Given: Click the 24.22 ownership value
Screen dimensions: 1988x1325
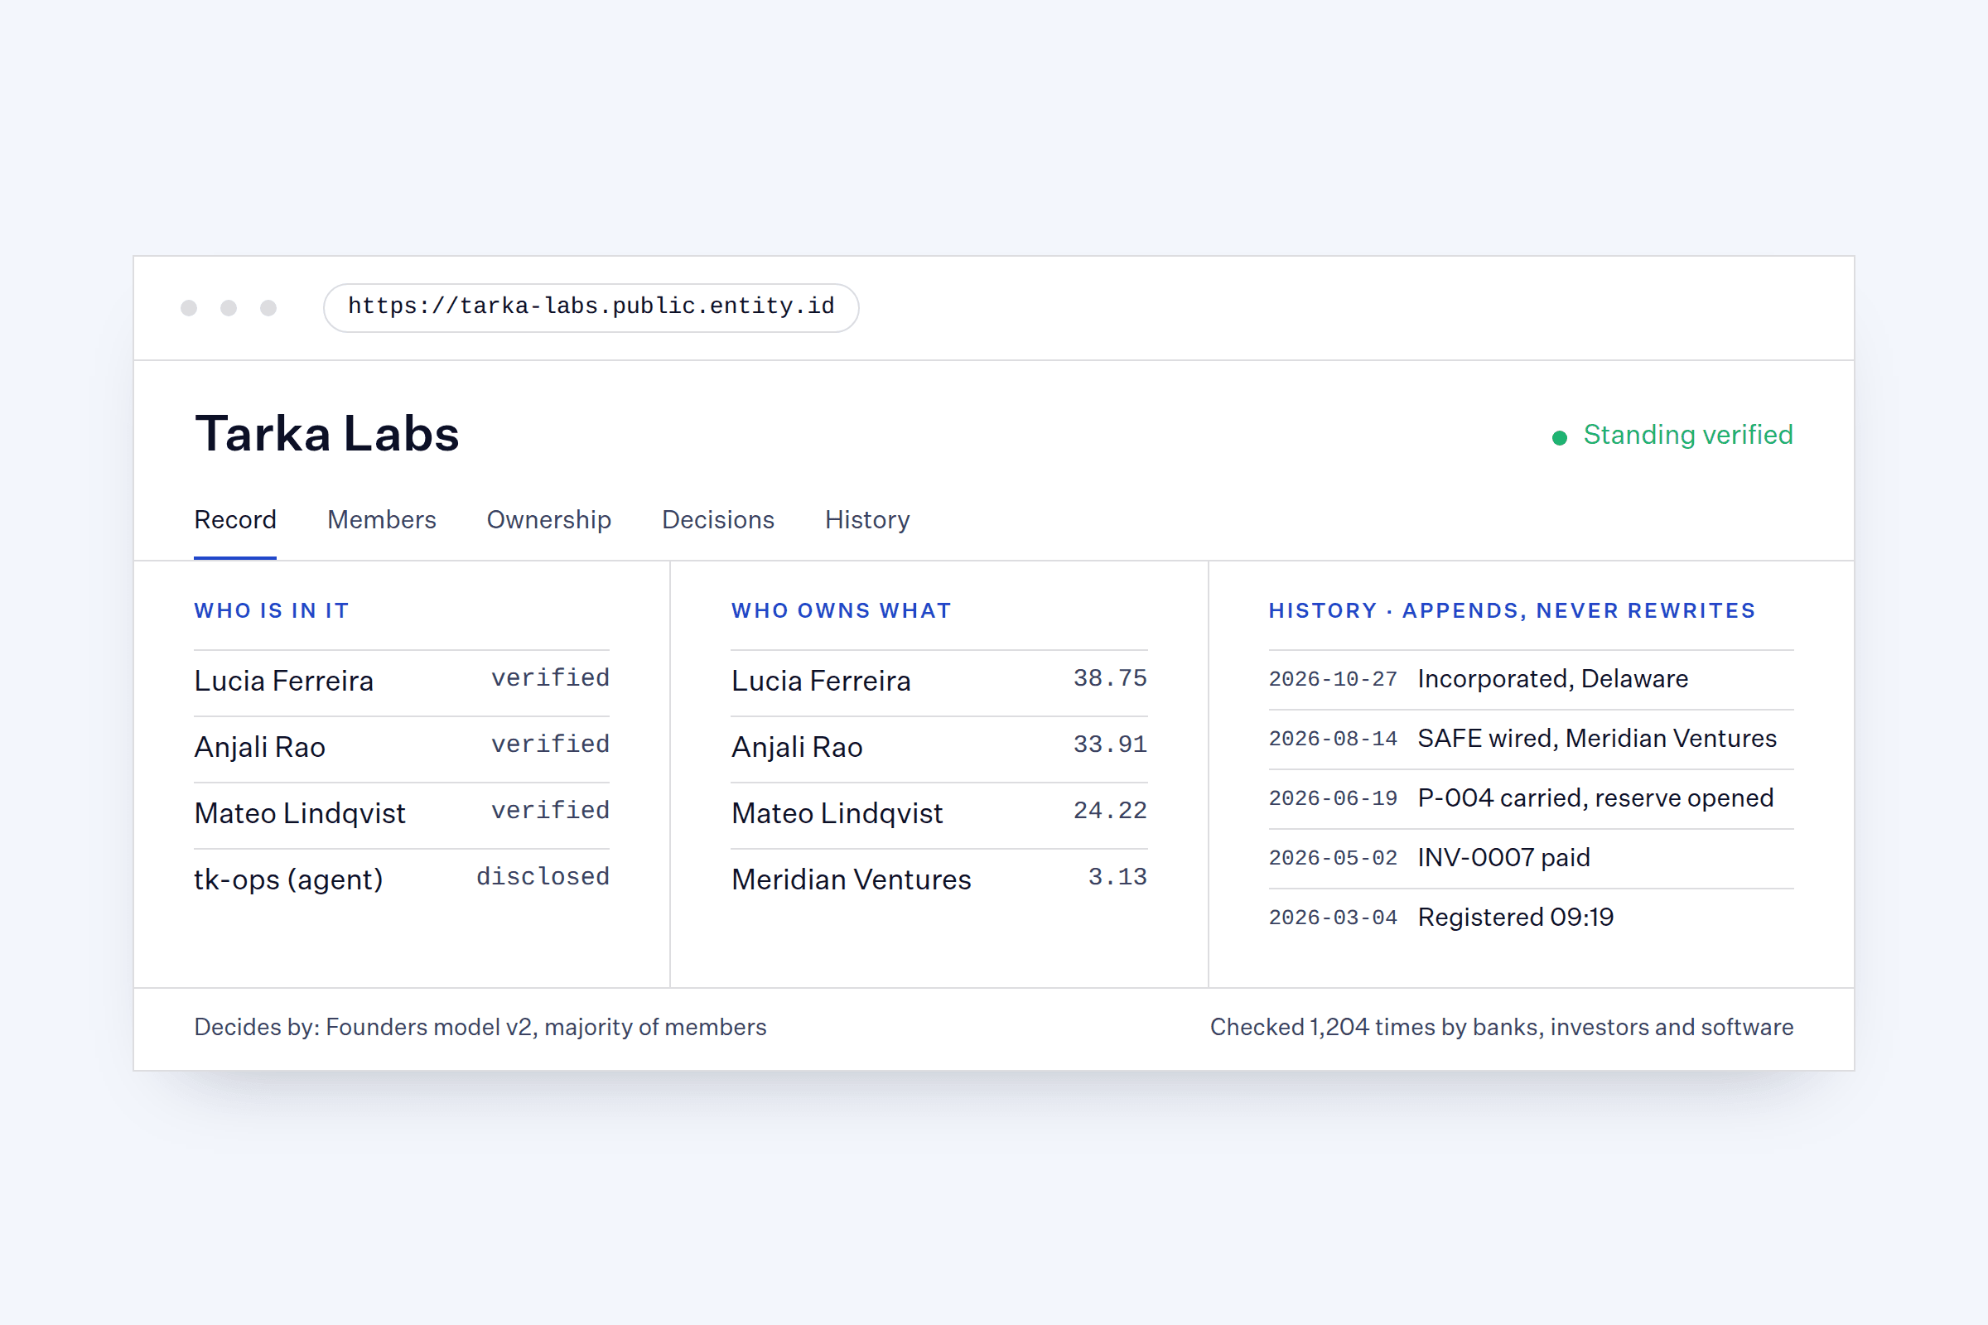Looking at the screenshot, I should coord(1110,812).
